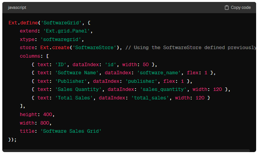Click the 'SoftwareStore' string in Ext.create
Image resolution: width=260 pixels, height=154 pixels.
(x=94, y=48)
